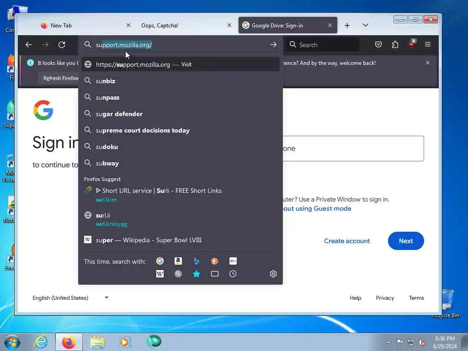Open the extensions puzzle-piece icon

(395, 44)
